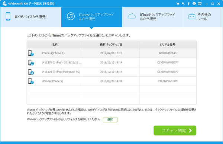Click the cloud icon on iCloud tab
The width and height of the screenshot is (223, 144).
pyautogui.click(x=132, y=16)
